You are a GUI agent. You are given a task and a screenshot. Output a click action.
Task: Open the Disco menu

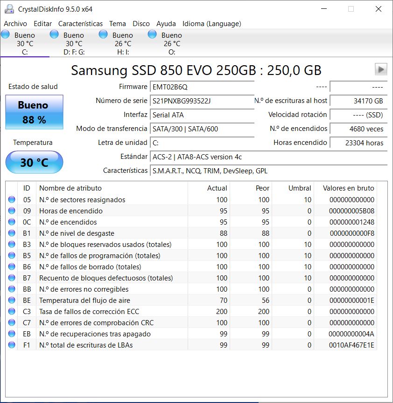[141, 24]
